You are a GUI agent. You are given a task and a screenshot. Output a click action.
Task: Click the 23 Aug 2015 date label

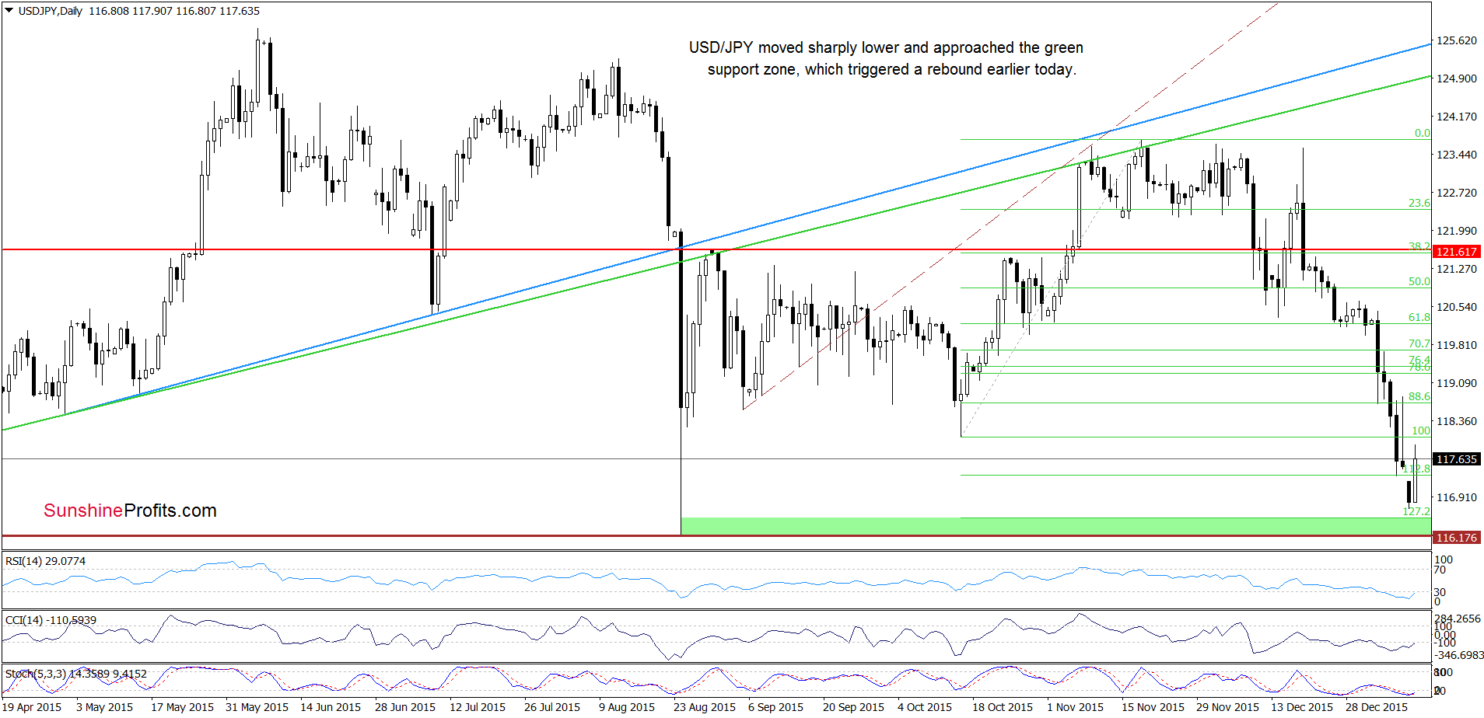click(x=705, y=707)
